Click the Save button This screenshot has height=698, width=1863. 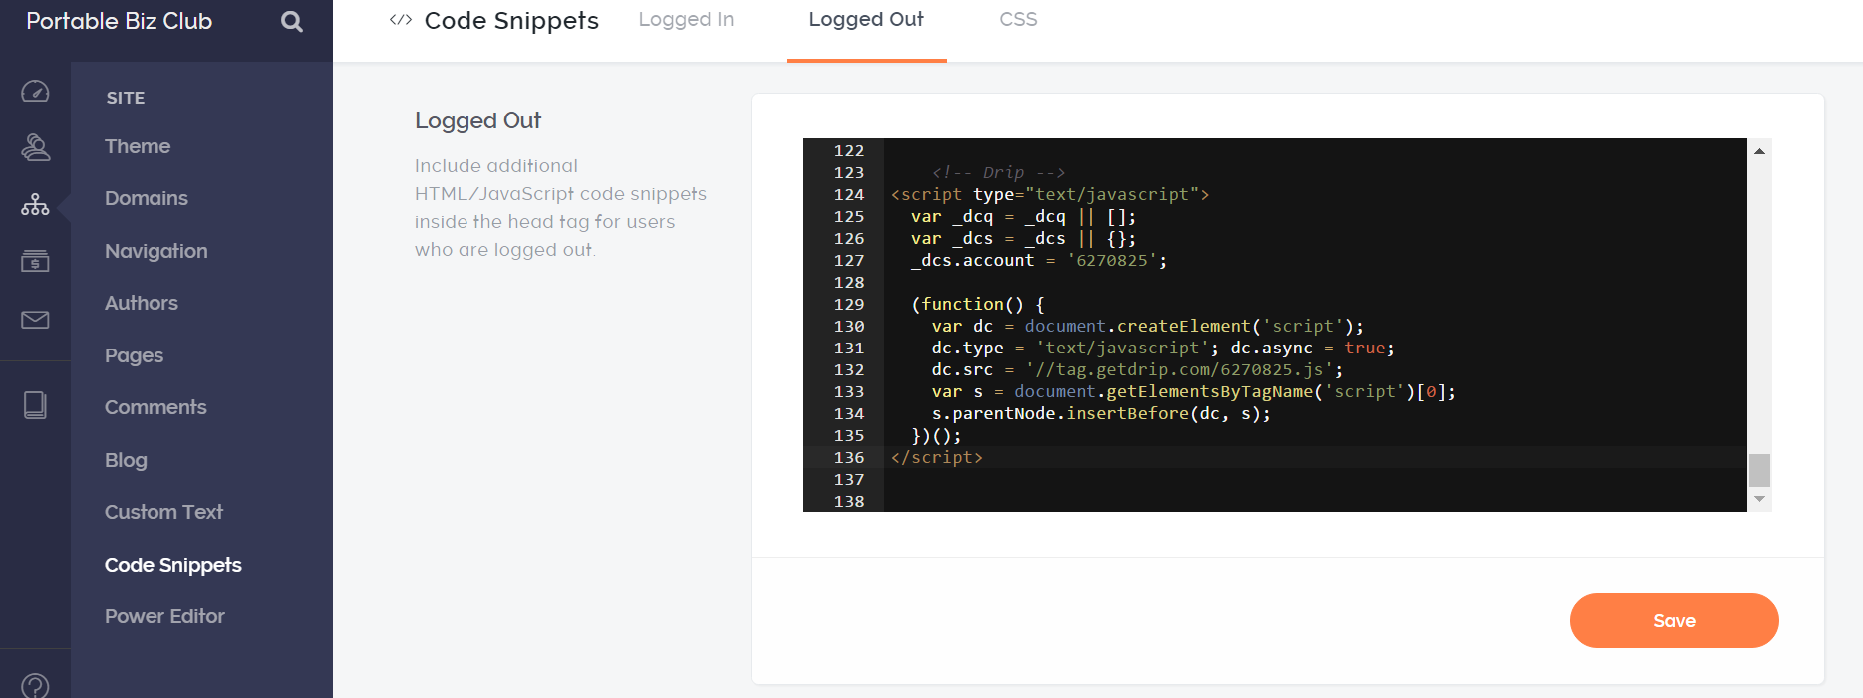pyautogui.click(x=1674, y=620)
